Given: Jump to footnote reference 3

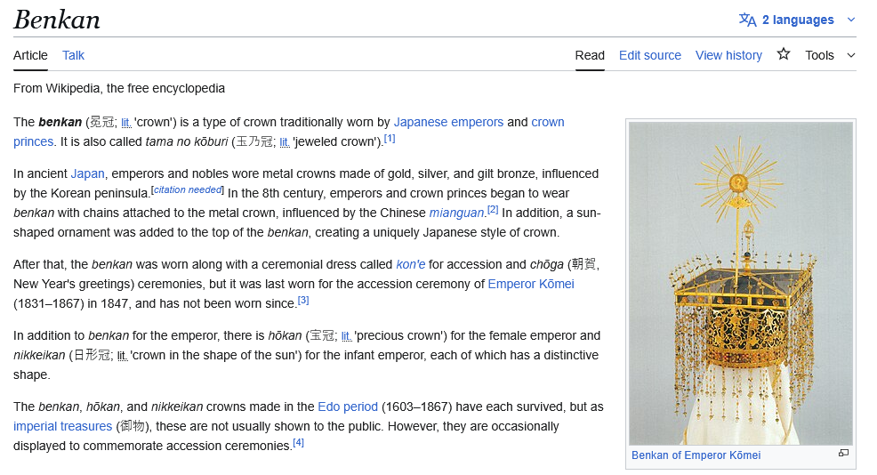Looking at the screenshot, I should click(303, 300).
